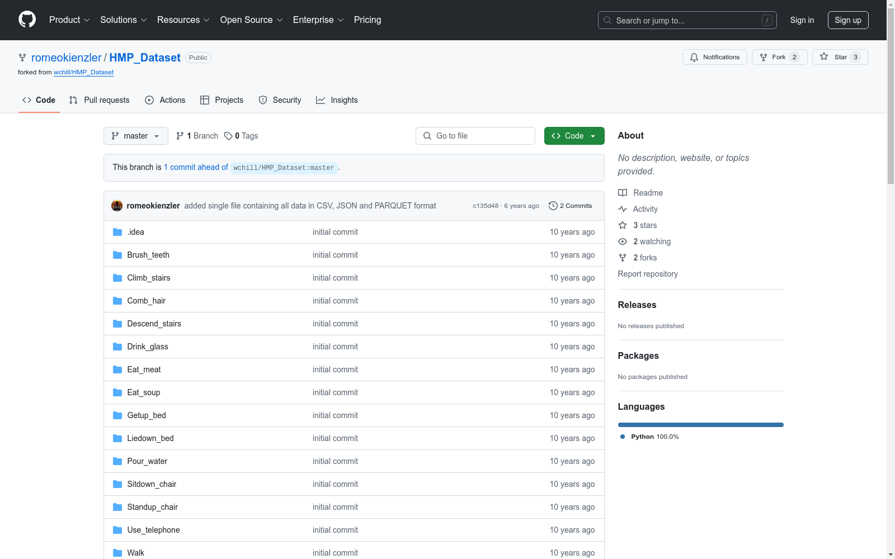
Task: Open the romeokienzler owner profile link
Action: pos(67,58)
